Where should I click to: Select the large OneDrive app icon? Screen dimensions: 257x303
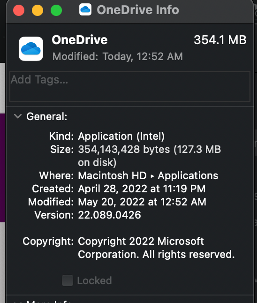[31, 49]
